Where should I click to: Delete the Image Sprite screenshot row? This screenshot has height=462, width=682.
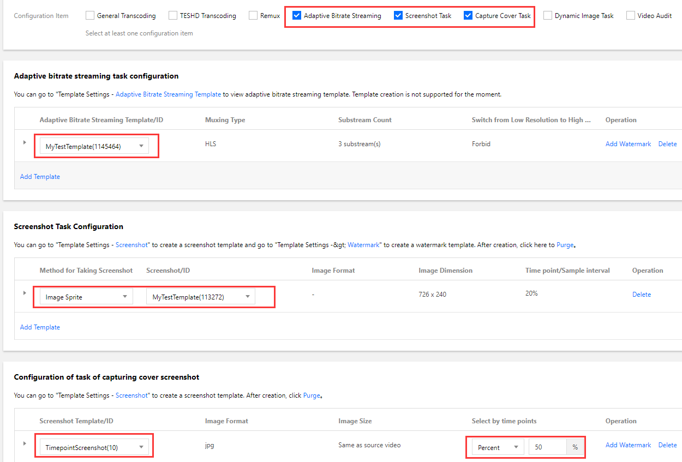(x=642, y=295)
